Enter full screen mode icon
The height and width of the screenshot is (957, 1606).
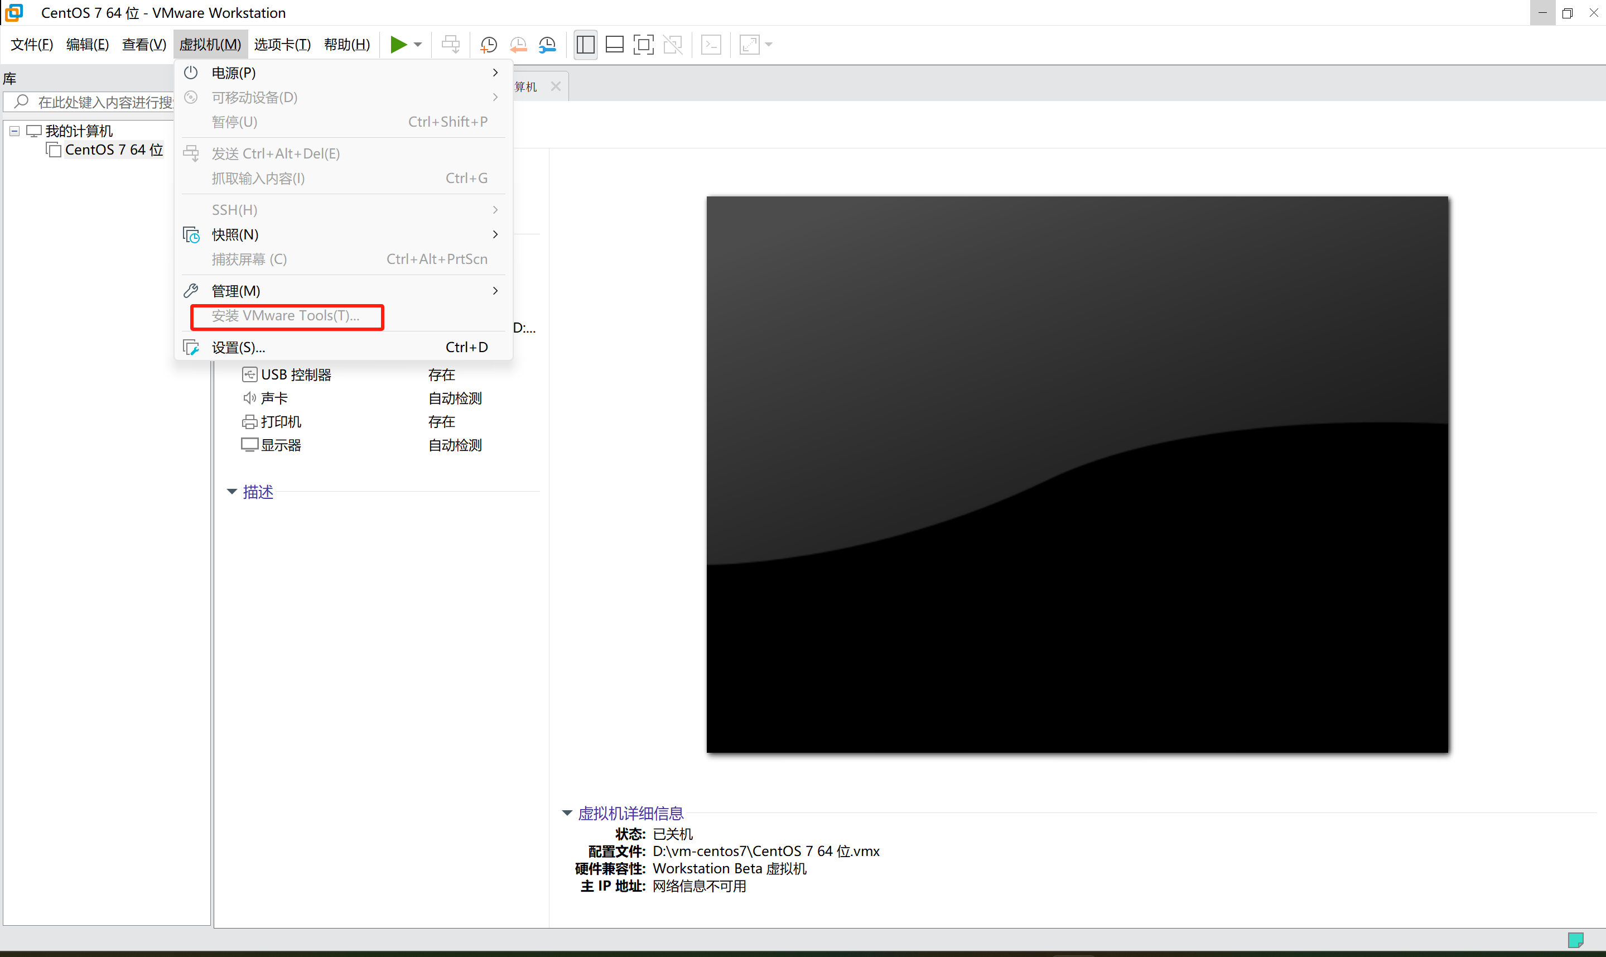coord(643,45)
